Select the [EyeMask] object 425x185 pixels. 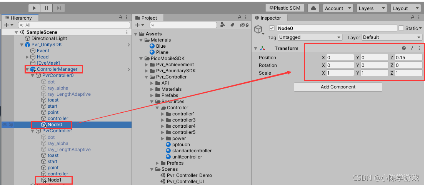point(48,63)
